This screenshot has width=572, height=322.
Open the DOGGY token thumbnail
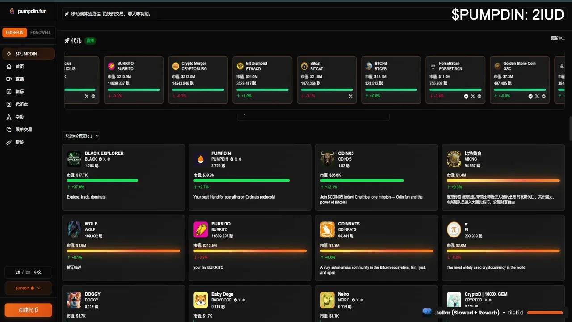(74, 300)
